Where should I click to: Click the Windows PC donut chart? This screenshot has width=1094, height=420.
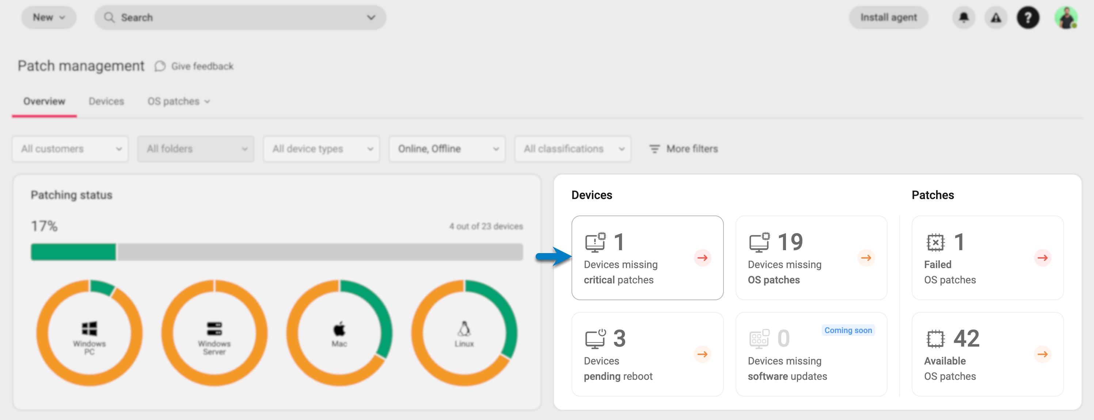pos(89,333)
